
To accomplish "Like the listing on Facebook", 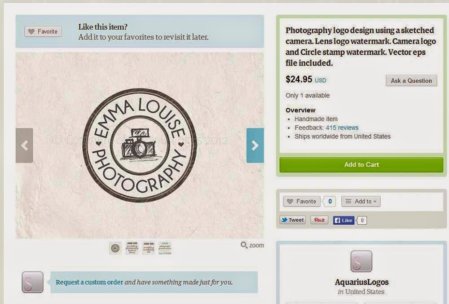I will tap(343, 220).
